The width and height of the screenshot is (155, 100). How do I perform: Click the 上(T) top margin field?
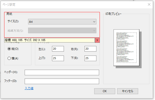58,58
